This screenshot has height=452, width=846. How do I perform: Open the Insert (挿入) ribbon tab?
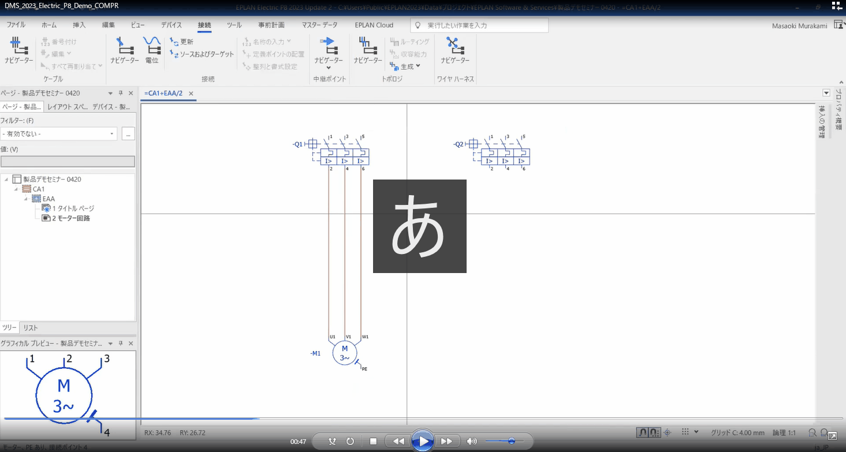point(79,25)
